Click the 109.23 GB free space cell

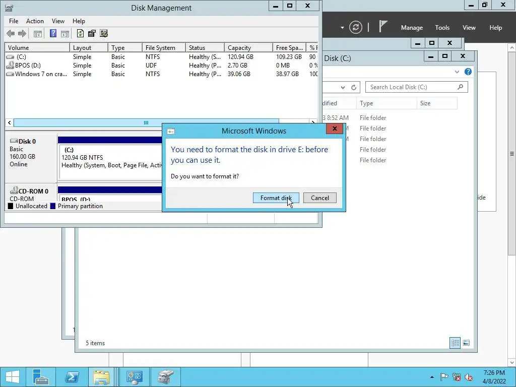(x=289, y=57)
